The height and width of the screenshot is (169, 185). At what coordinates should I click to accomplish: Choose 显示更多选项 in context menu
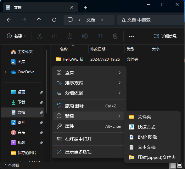pyautogui.click(x=89, y=152)
